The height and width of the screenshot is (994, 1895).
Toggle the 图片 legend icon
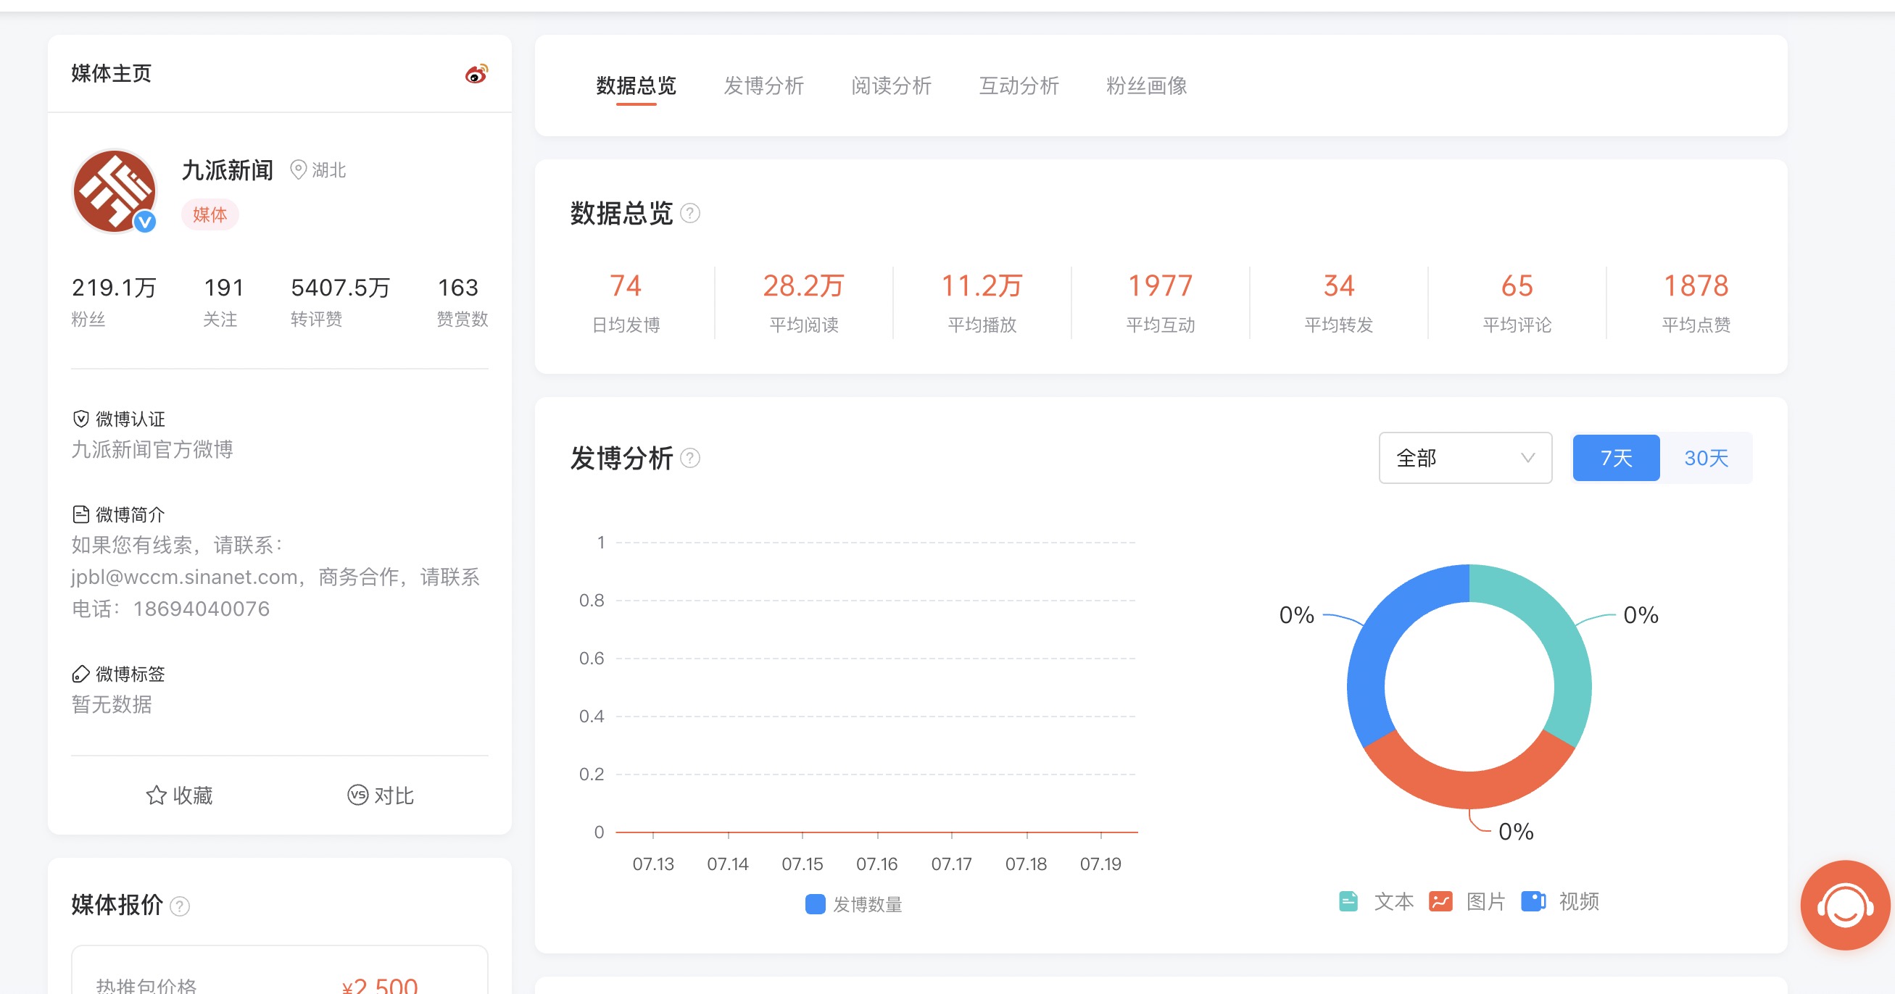pyautogui.click(x=1440, y=901)
